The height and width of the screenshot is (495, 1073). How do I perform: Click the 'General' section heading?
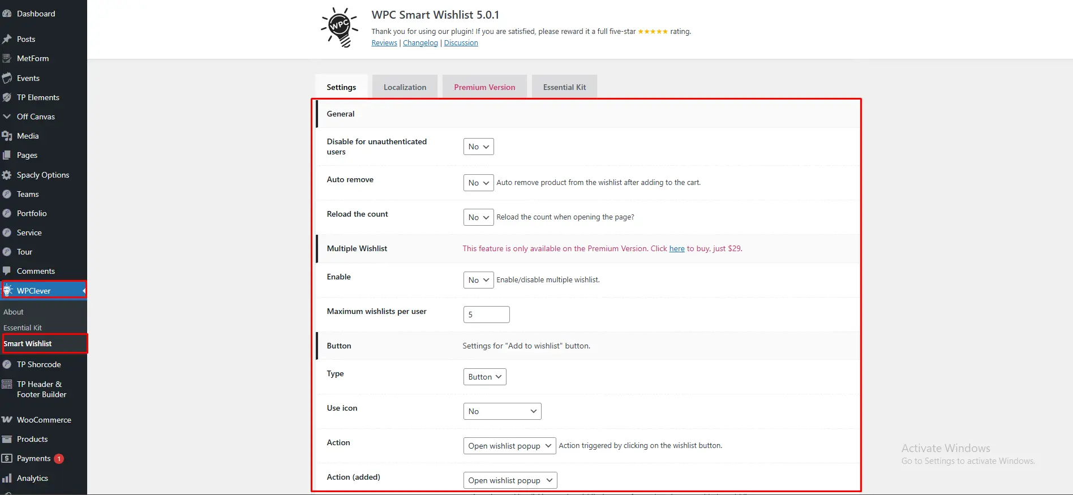coord(340,114)
